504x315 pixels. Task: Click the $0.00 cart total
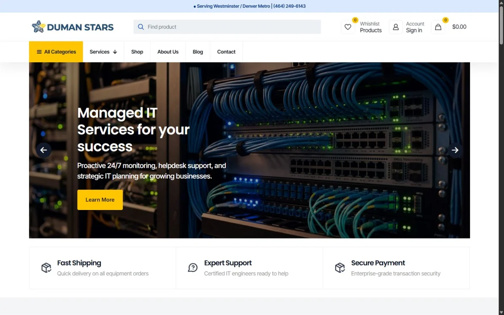(459, 27)
